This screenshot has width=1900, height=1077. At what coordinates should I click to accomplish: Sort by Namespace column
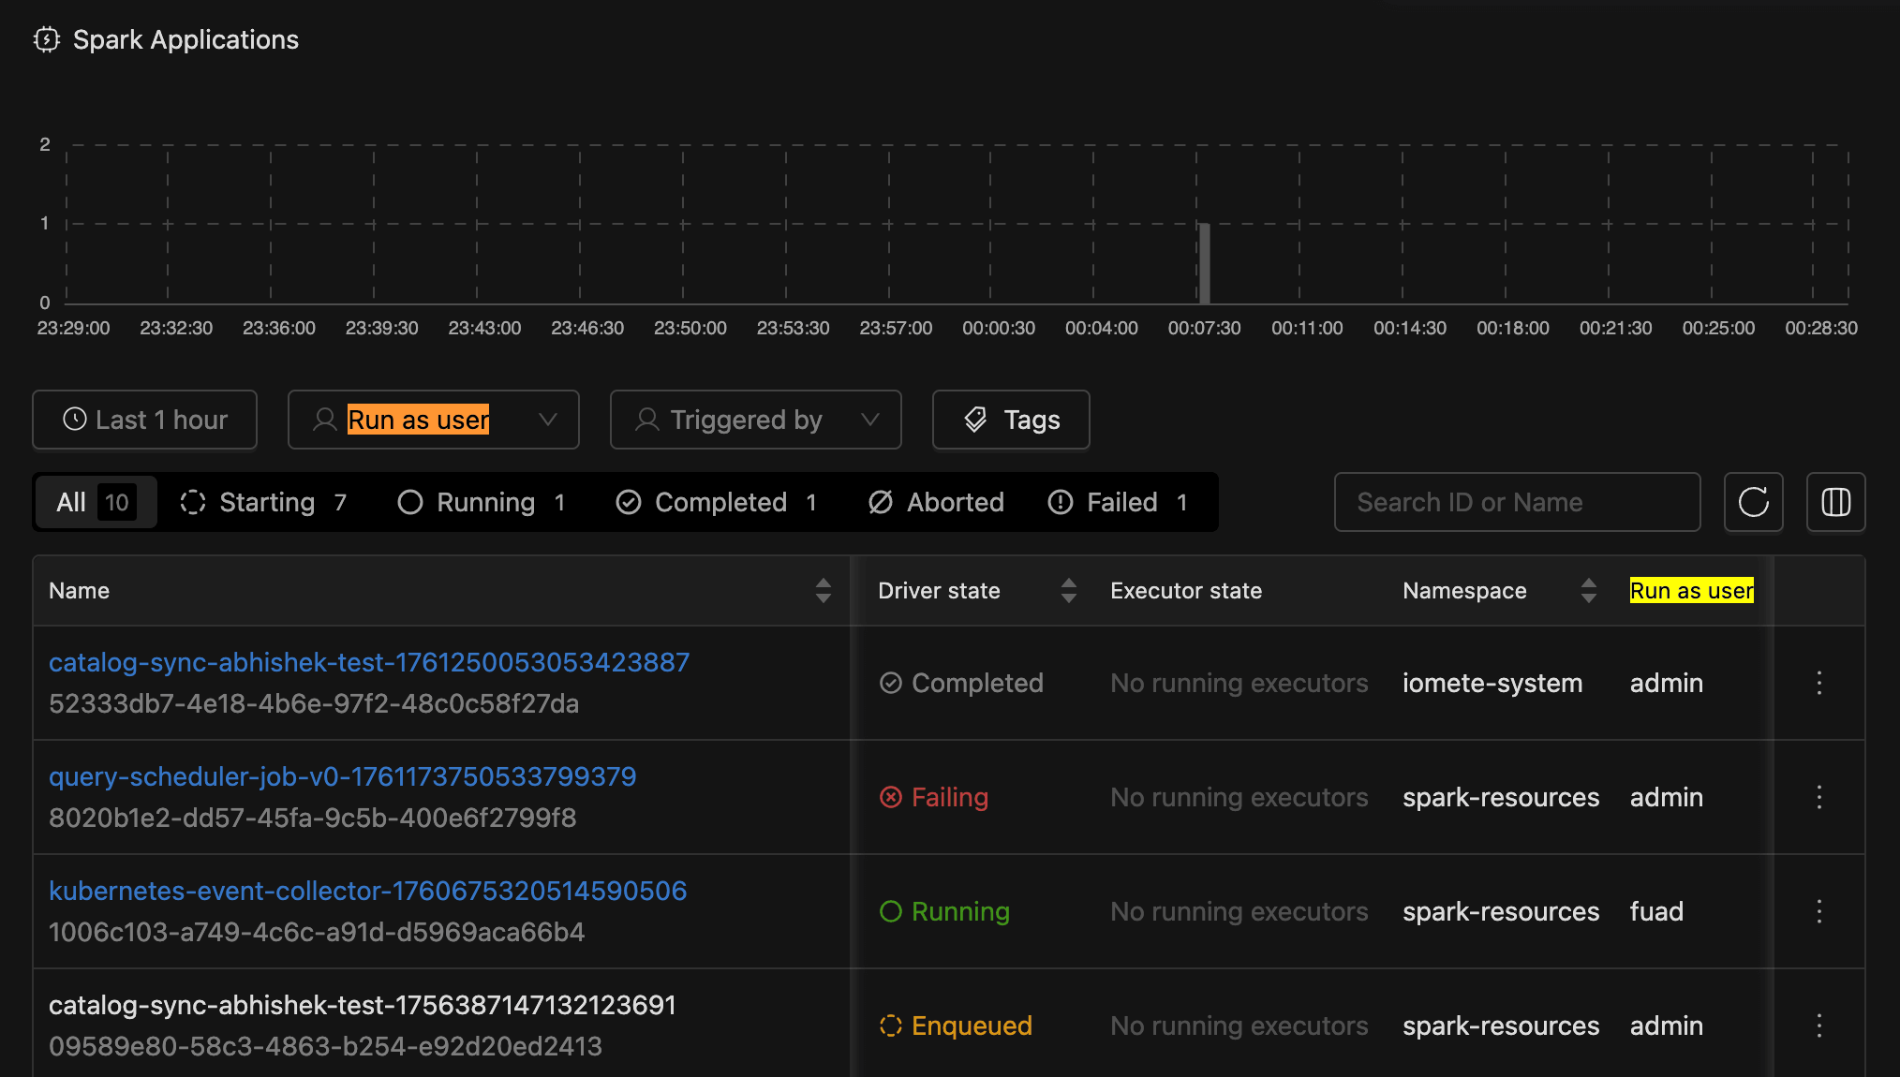[1588, 590]
